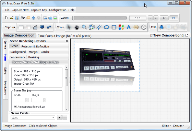Click the image export arrow icon

pos(45,18)
